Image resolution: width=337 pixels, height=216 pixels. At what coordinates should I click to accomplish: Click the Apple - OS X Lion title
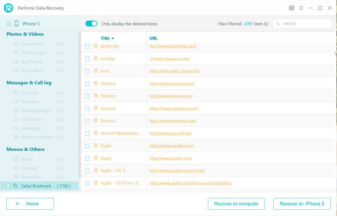pos(121,183)
